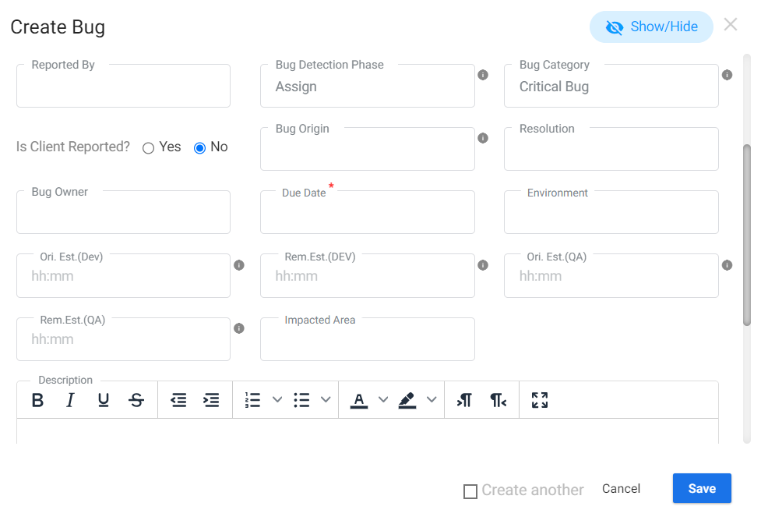Screen dimensions: 761x517
Task: Click Cancel to discard the bug
Action: tap(621, 488)
